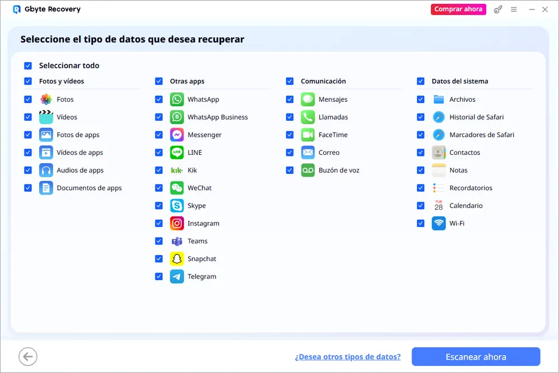Screen dimensions: 559x373
Task: Click the Mensajes speech bubble icon
Action: [307, 100]
